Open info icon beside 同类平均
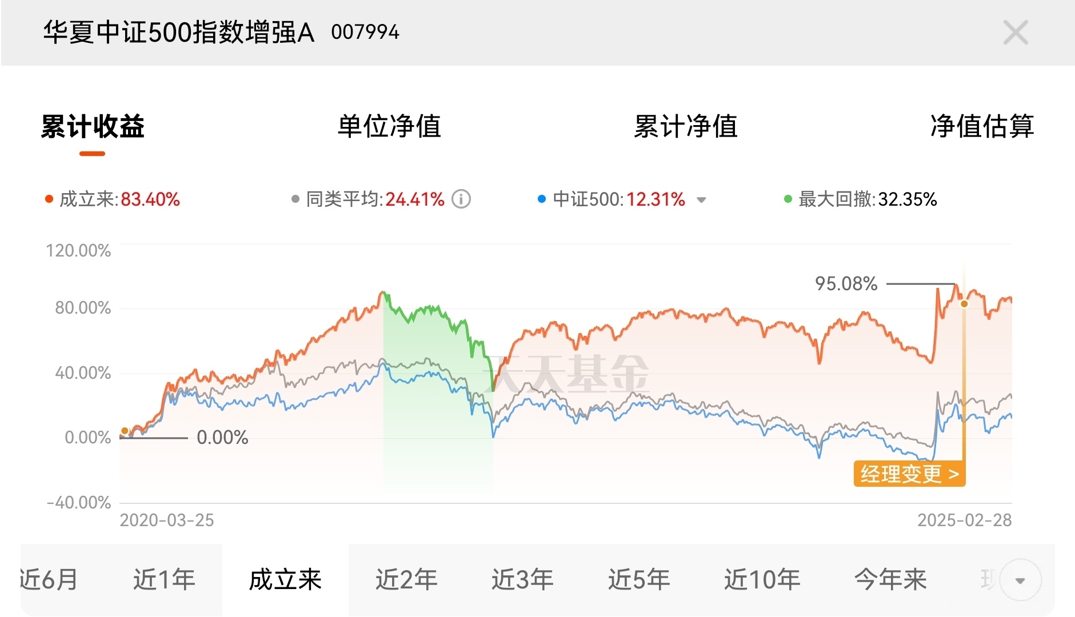Viewport: 1075px width, 617px height. 461,199
